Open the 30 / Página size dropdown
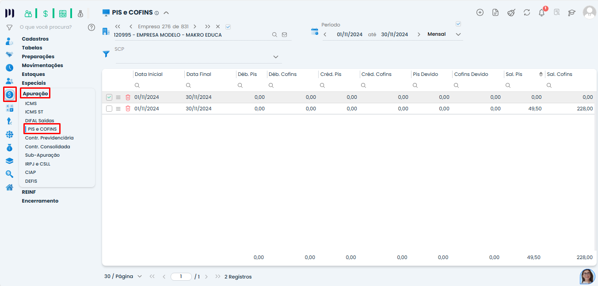 pyautogui.click(x=123, y=277)
